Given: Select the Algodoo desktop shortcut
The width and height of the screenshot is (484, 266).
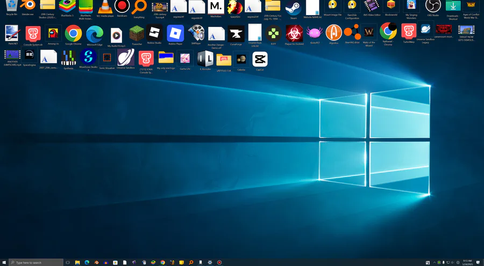Looking at the screenshot, I should point(333,34).
